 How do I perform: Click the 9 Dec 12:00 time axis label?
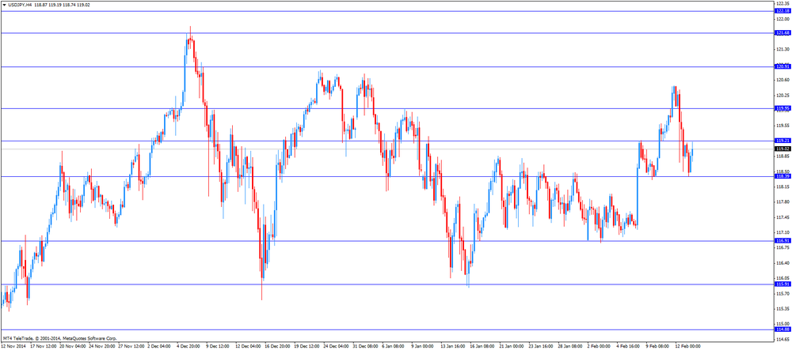tap(219, 347)
